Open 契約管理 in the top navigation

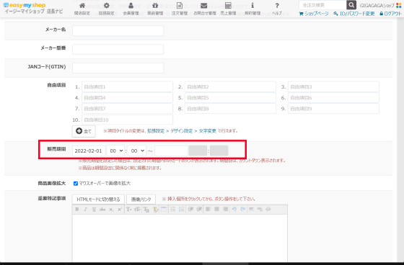coord(252,9)
